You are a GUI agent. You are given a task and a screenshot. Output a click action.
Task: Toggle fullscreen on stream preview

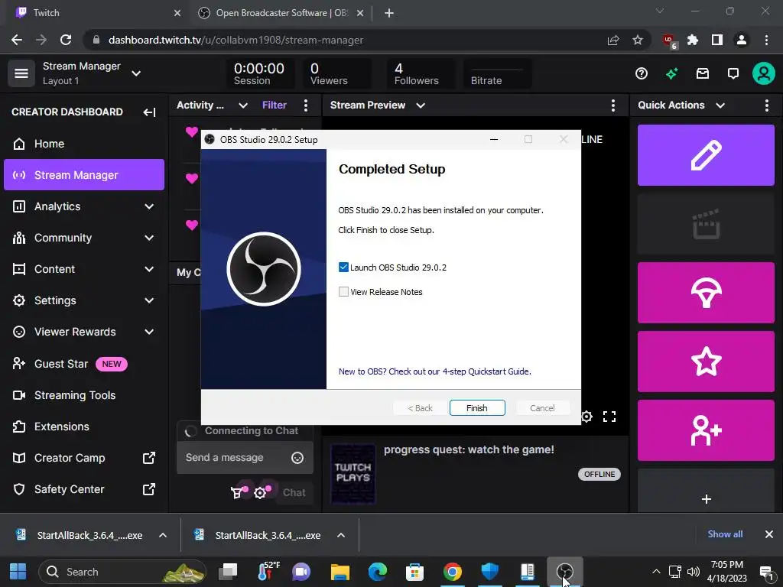609,417
